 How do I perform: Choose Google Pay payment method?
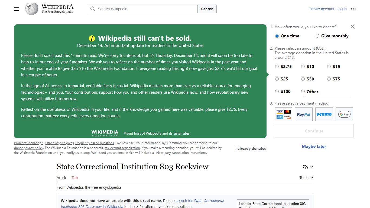(x=344, y=114)
